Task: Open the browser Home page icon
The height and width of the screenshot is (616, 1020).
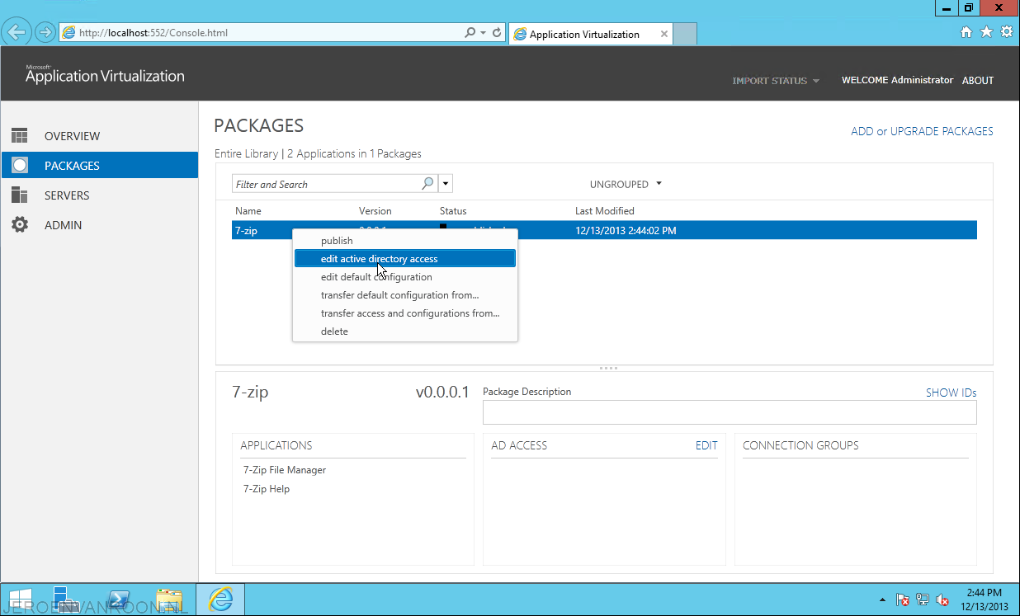Action: tap(966, 32)
